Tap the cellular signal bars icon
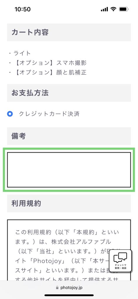138x299 pixels. point(104,9)
